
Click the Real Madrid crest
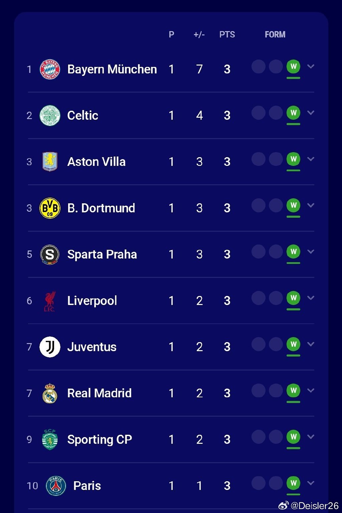(x=50, y=393)
